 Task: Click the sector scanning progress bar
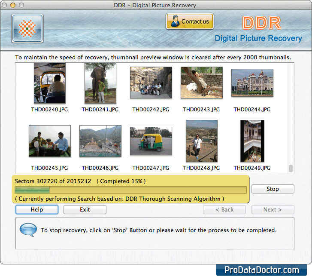(130, 190)
